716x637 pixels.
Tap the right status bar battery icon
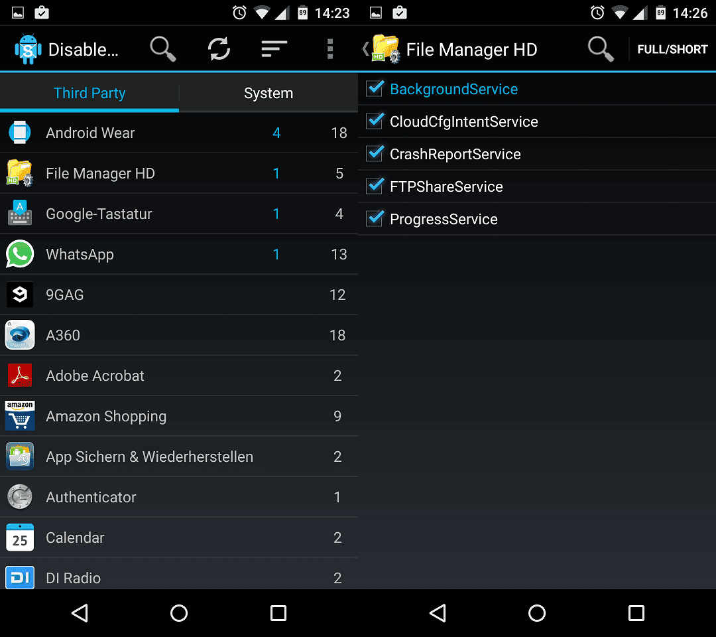(x=661, y=13)
